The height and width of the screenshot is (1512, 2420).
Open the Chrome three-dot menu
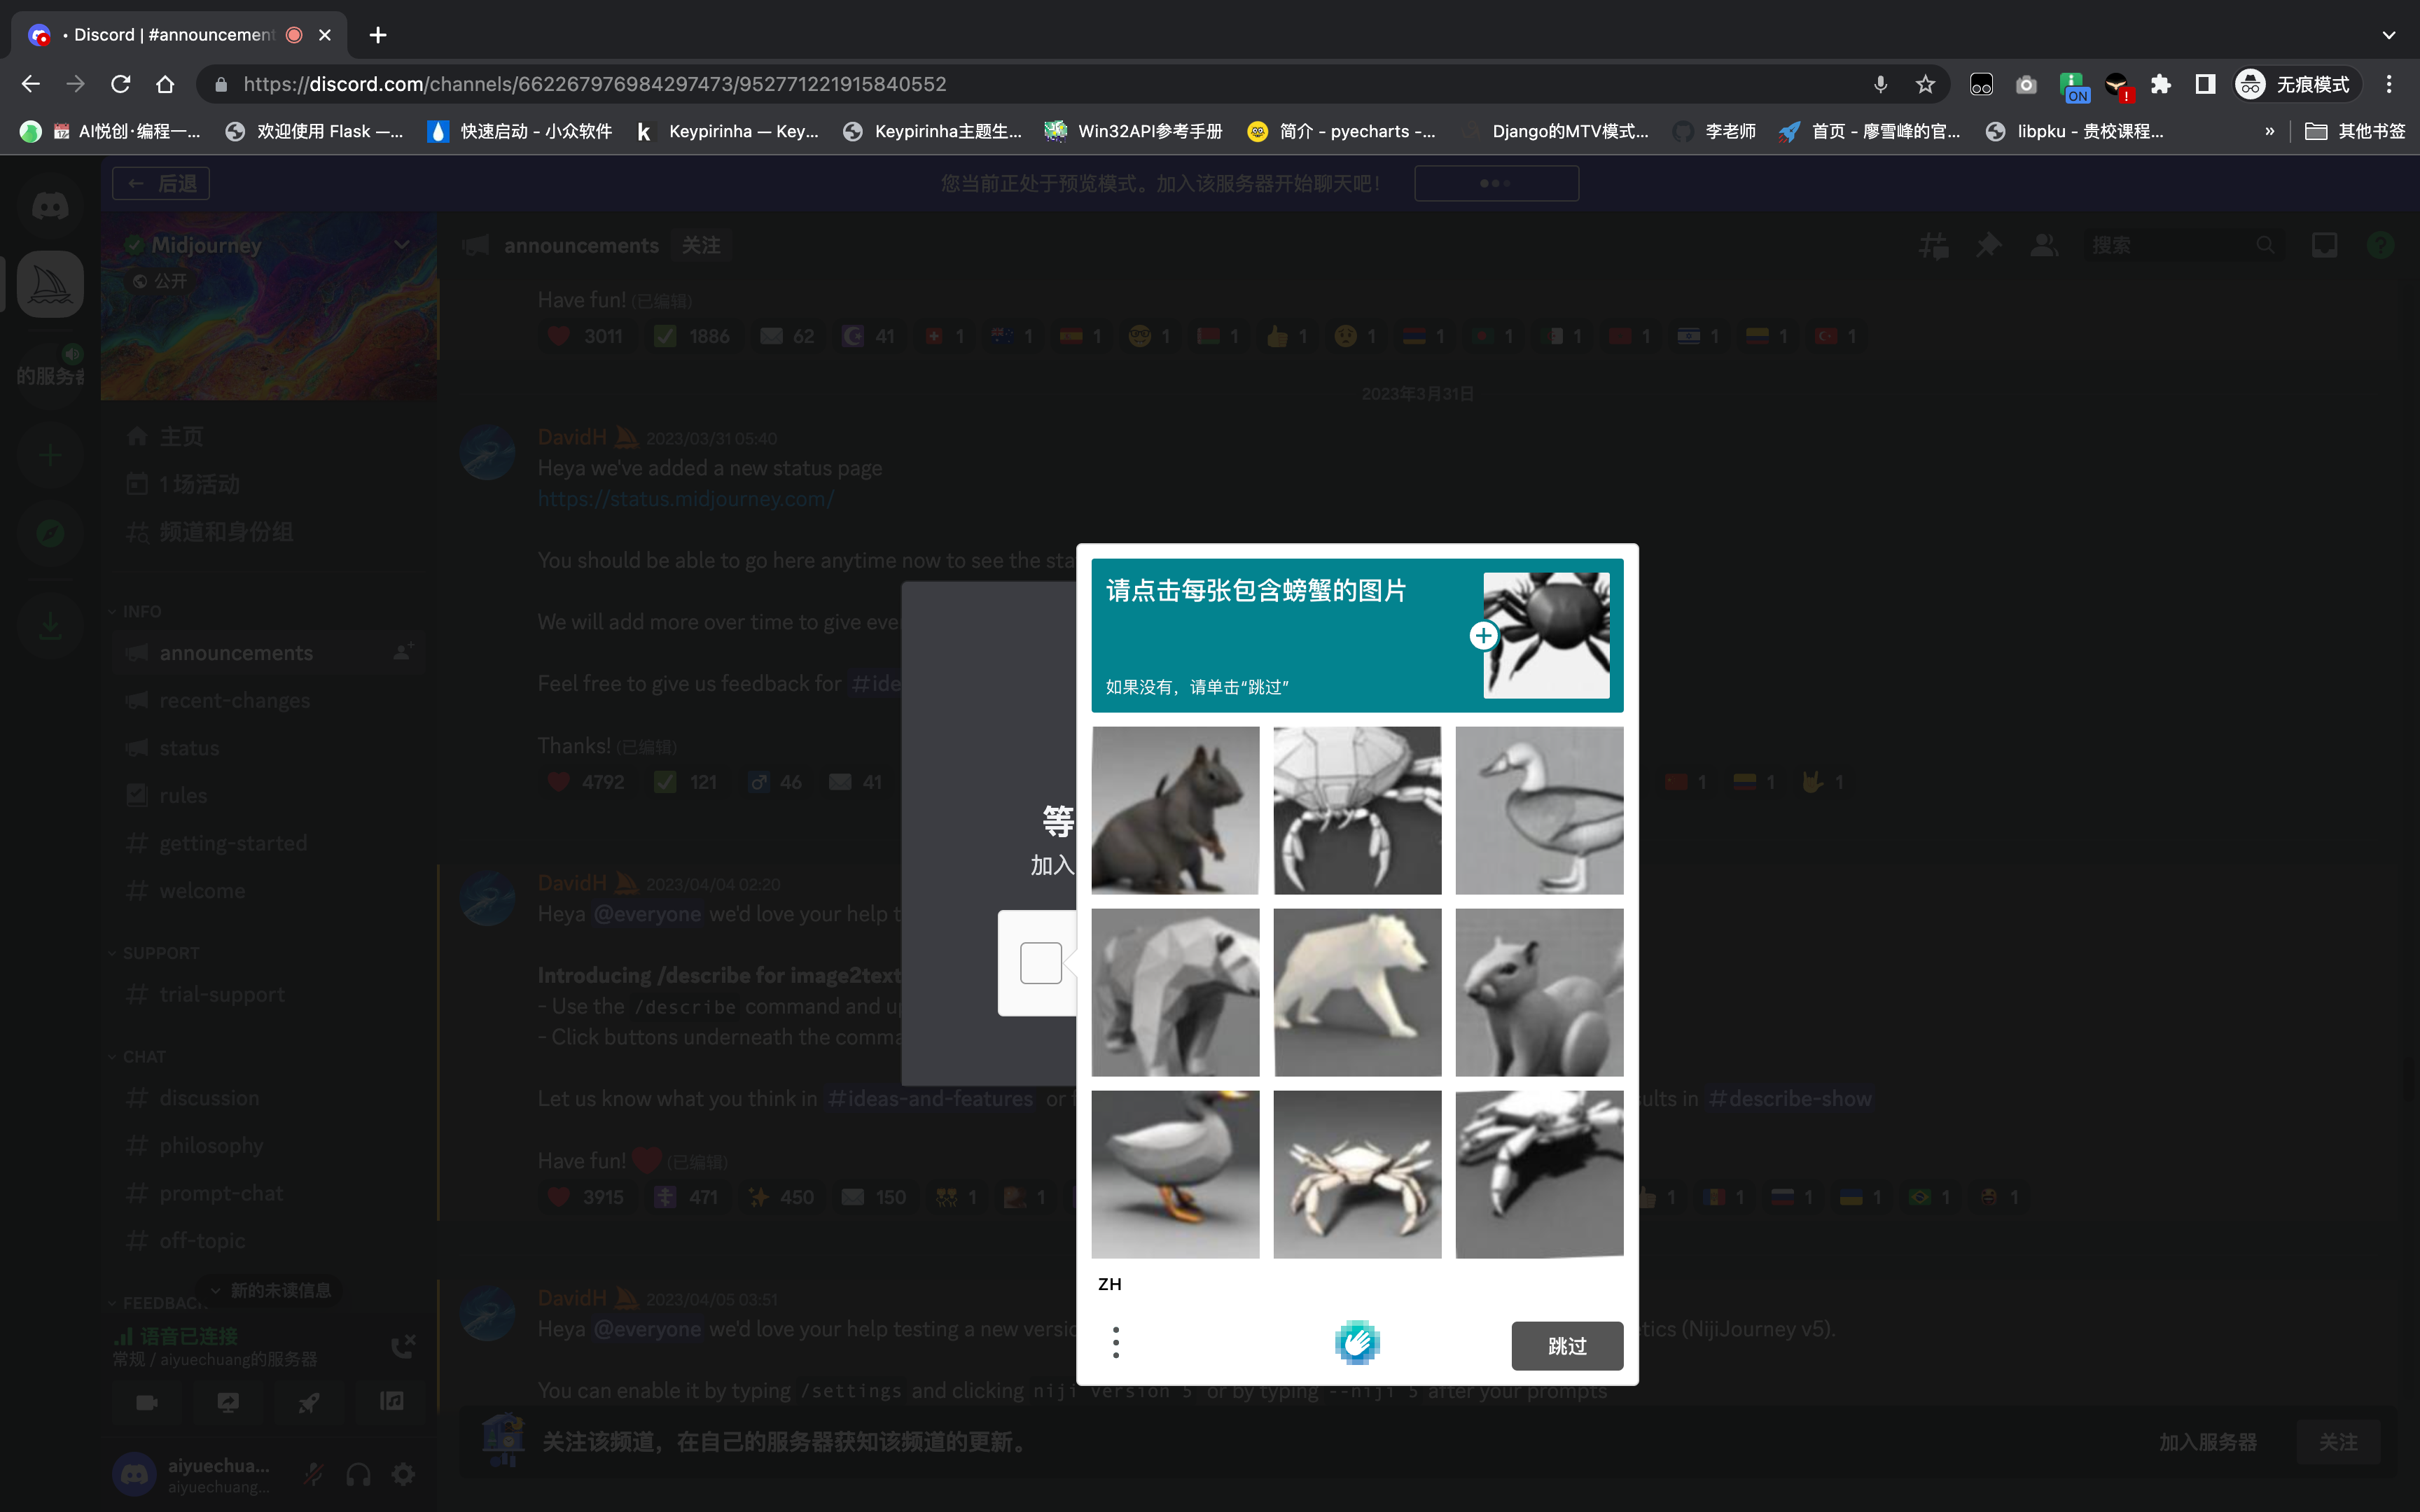tap(2389, 84)
